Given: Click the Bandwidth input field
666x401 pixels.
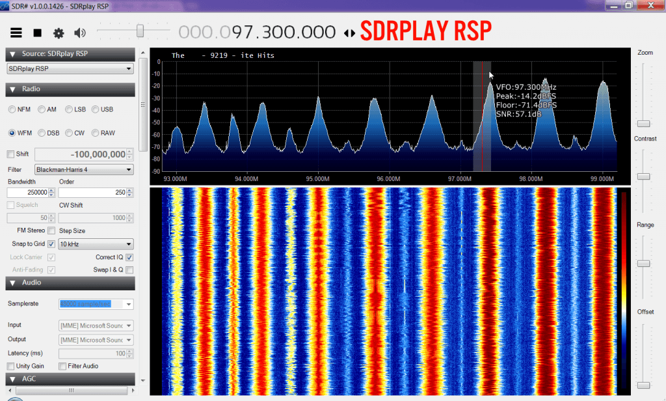Looking at the screenshot, I should (31, 193).
